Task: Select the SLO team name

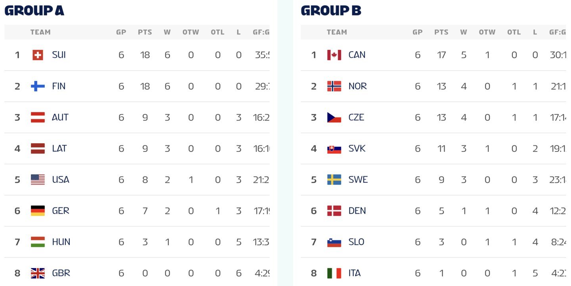Action: (x=356, y=242)
